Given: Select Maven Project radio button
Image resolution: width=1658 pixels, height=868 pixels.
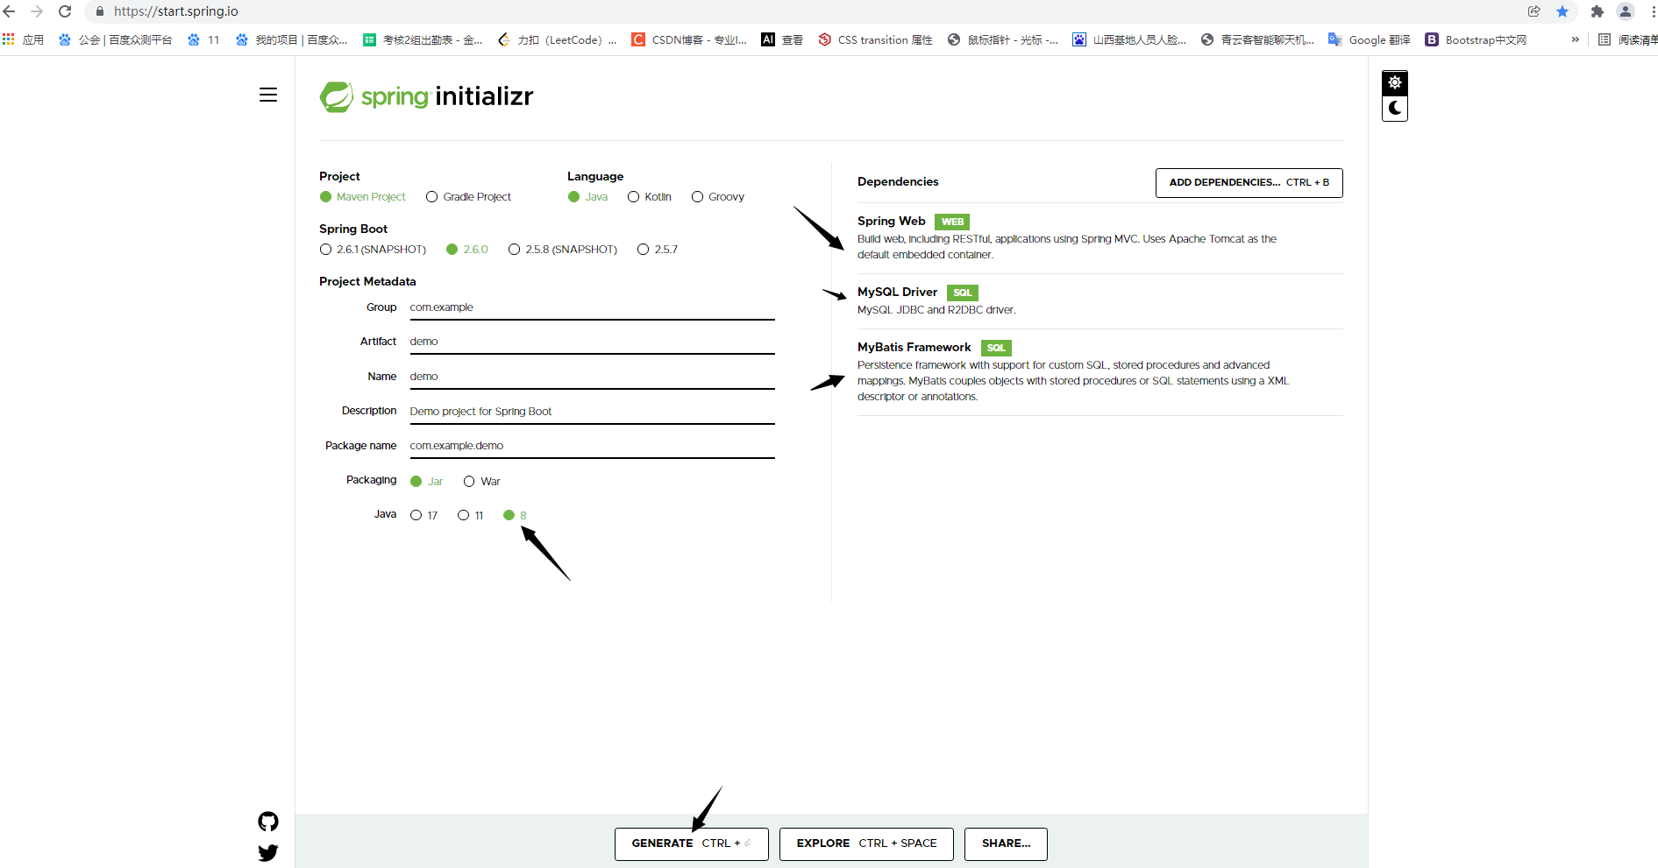Looking at the screenshot, I should click(362, 197).
